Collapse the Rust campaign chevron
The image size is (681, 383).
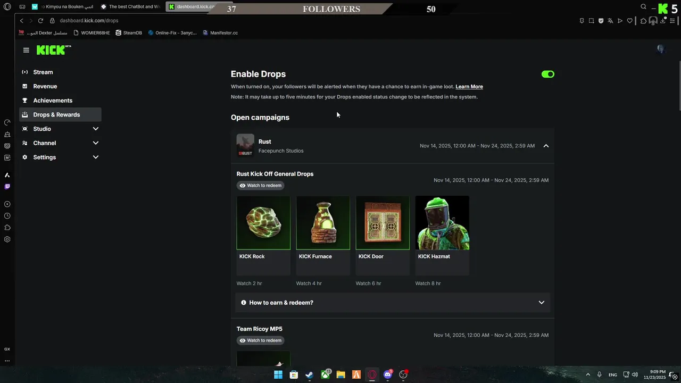(546, 146)
